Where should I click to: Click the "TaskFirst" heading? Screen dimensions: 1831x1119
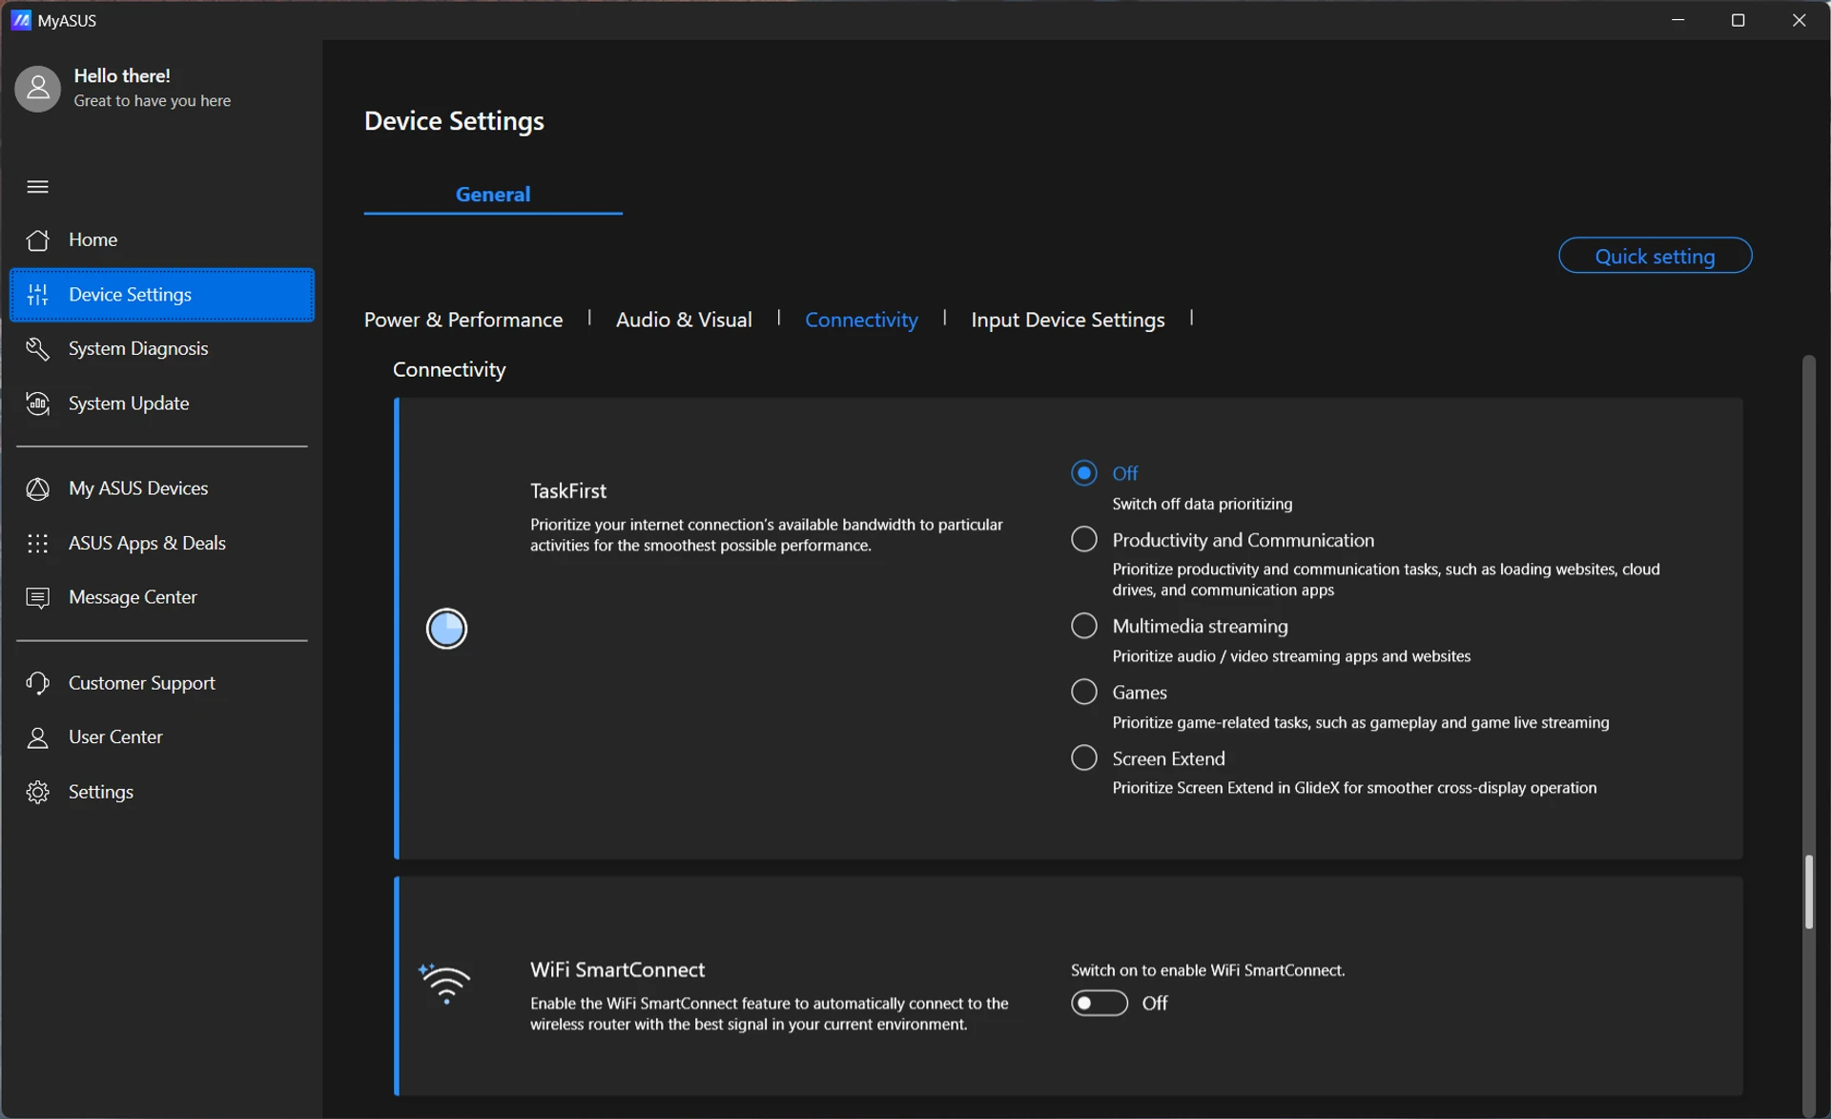tap(568, 490)
